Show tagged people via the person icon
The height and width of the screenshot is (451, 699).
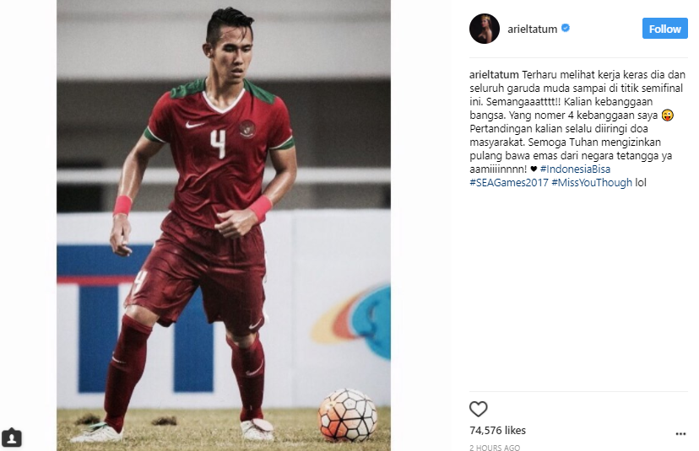click(12, 438)
